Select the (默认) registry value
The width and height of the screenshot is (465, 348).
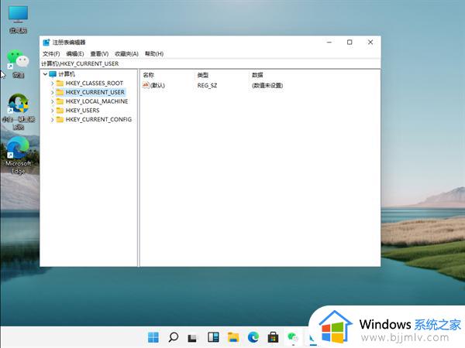tap(157, 86)
